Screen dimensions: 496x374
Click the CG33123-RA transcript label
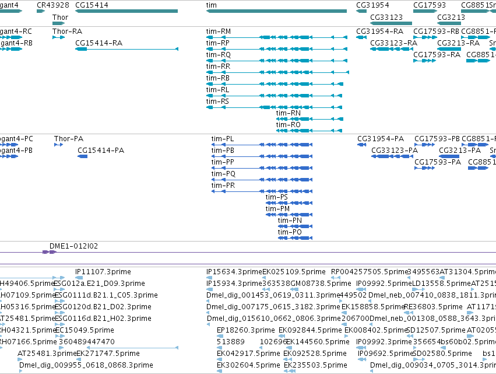coord(393,43)
